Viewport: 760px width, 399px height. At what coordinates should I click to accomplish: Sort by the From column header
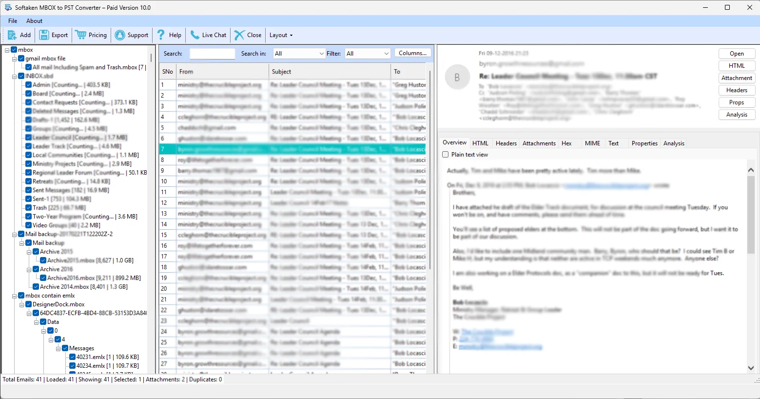tap(222, 72)
